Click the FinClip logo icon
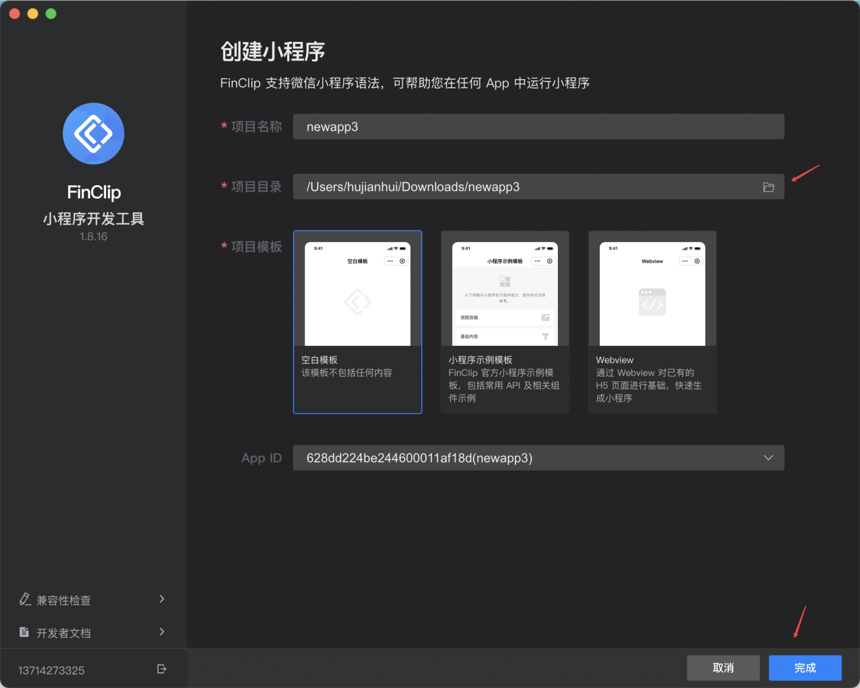The width and height of the screenshot is (860, 688). (93, 134)
